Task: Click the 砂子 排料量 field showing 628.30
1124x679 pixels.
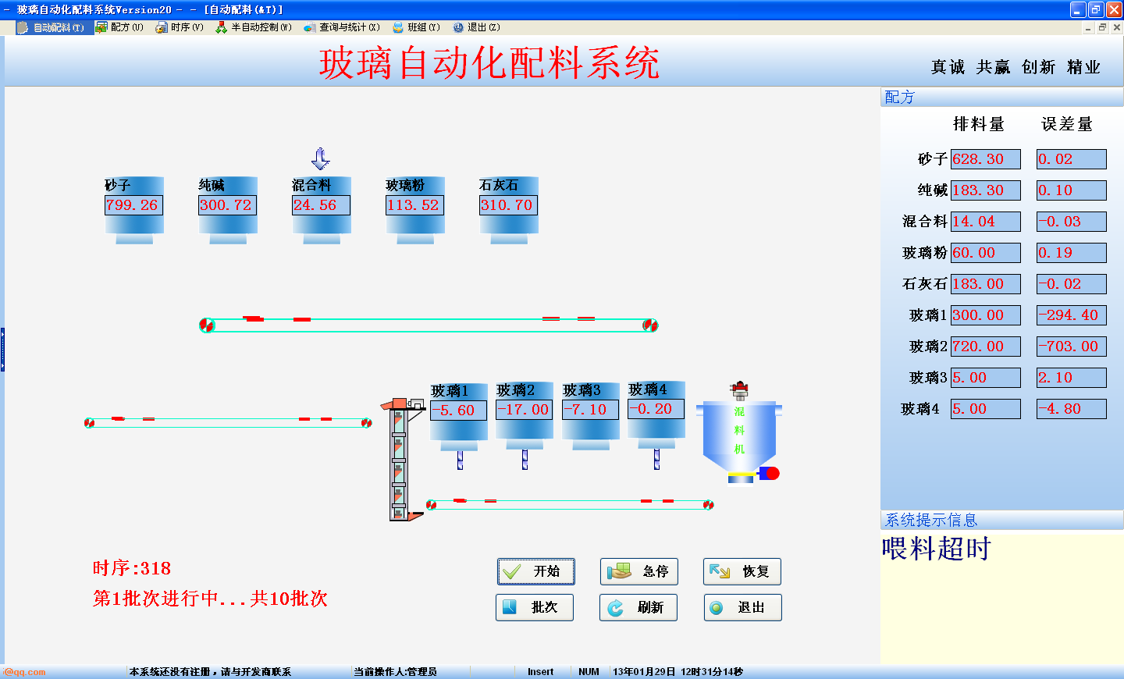Action: click(985, 159)
